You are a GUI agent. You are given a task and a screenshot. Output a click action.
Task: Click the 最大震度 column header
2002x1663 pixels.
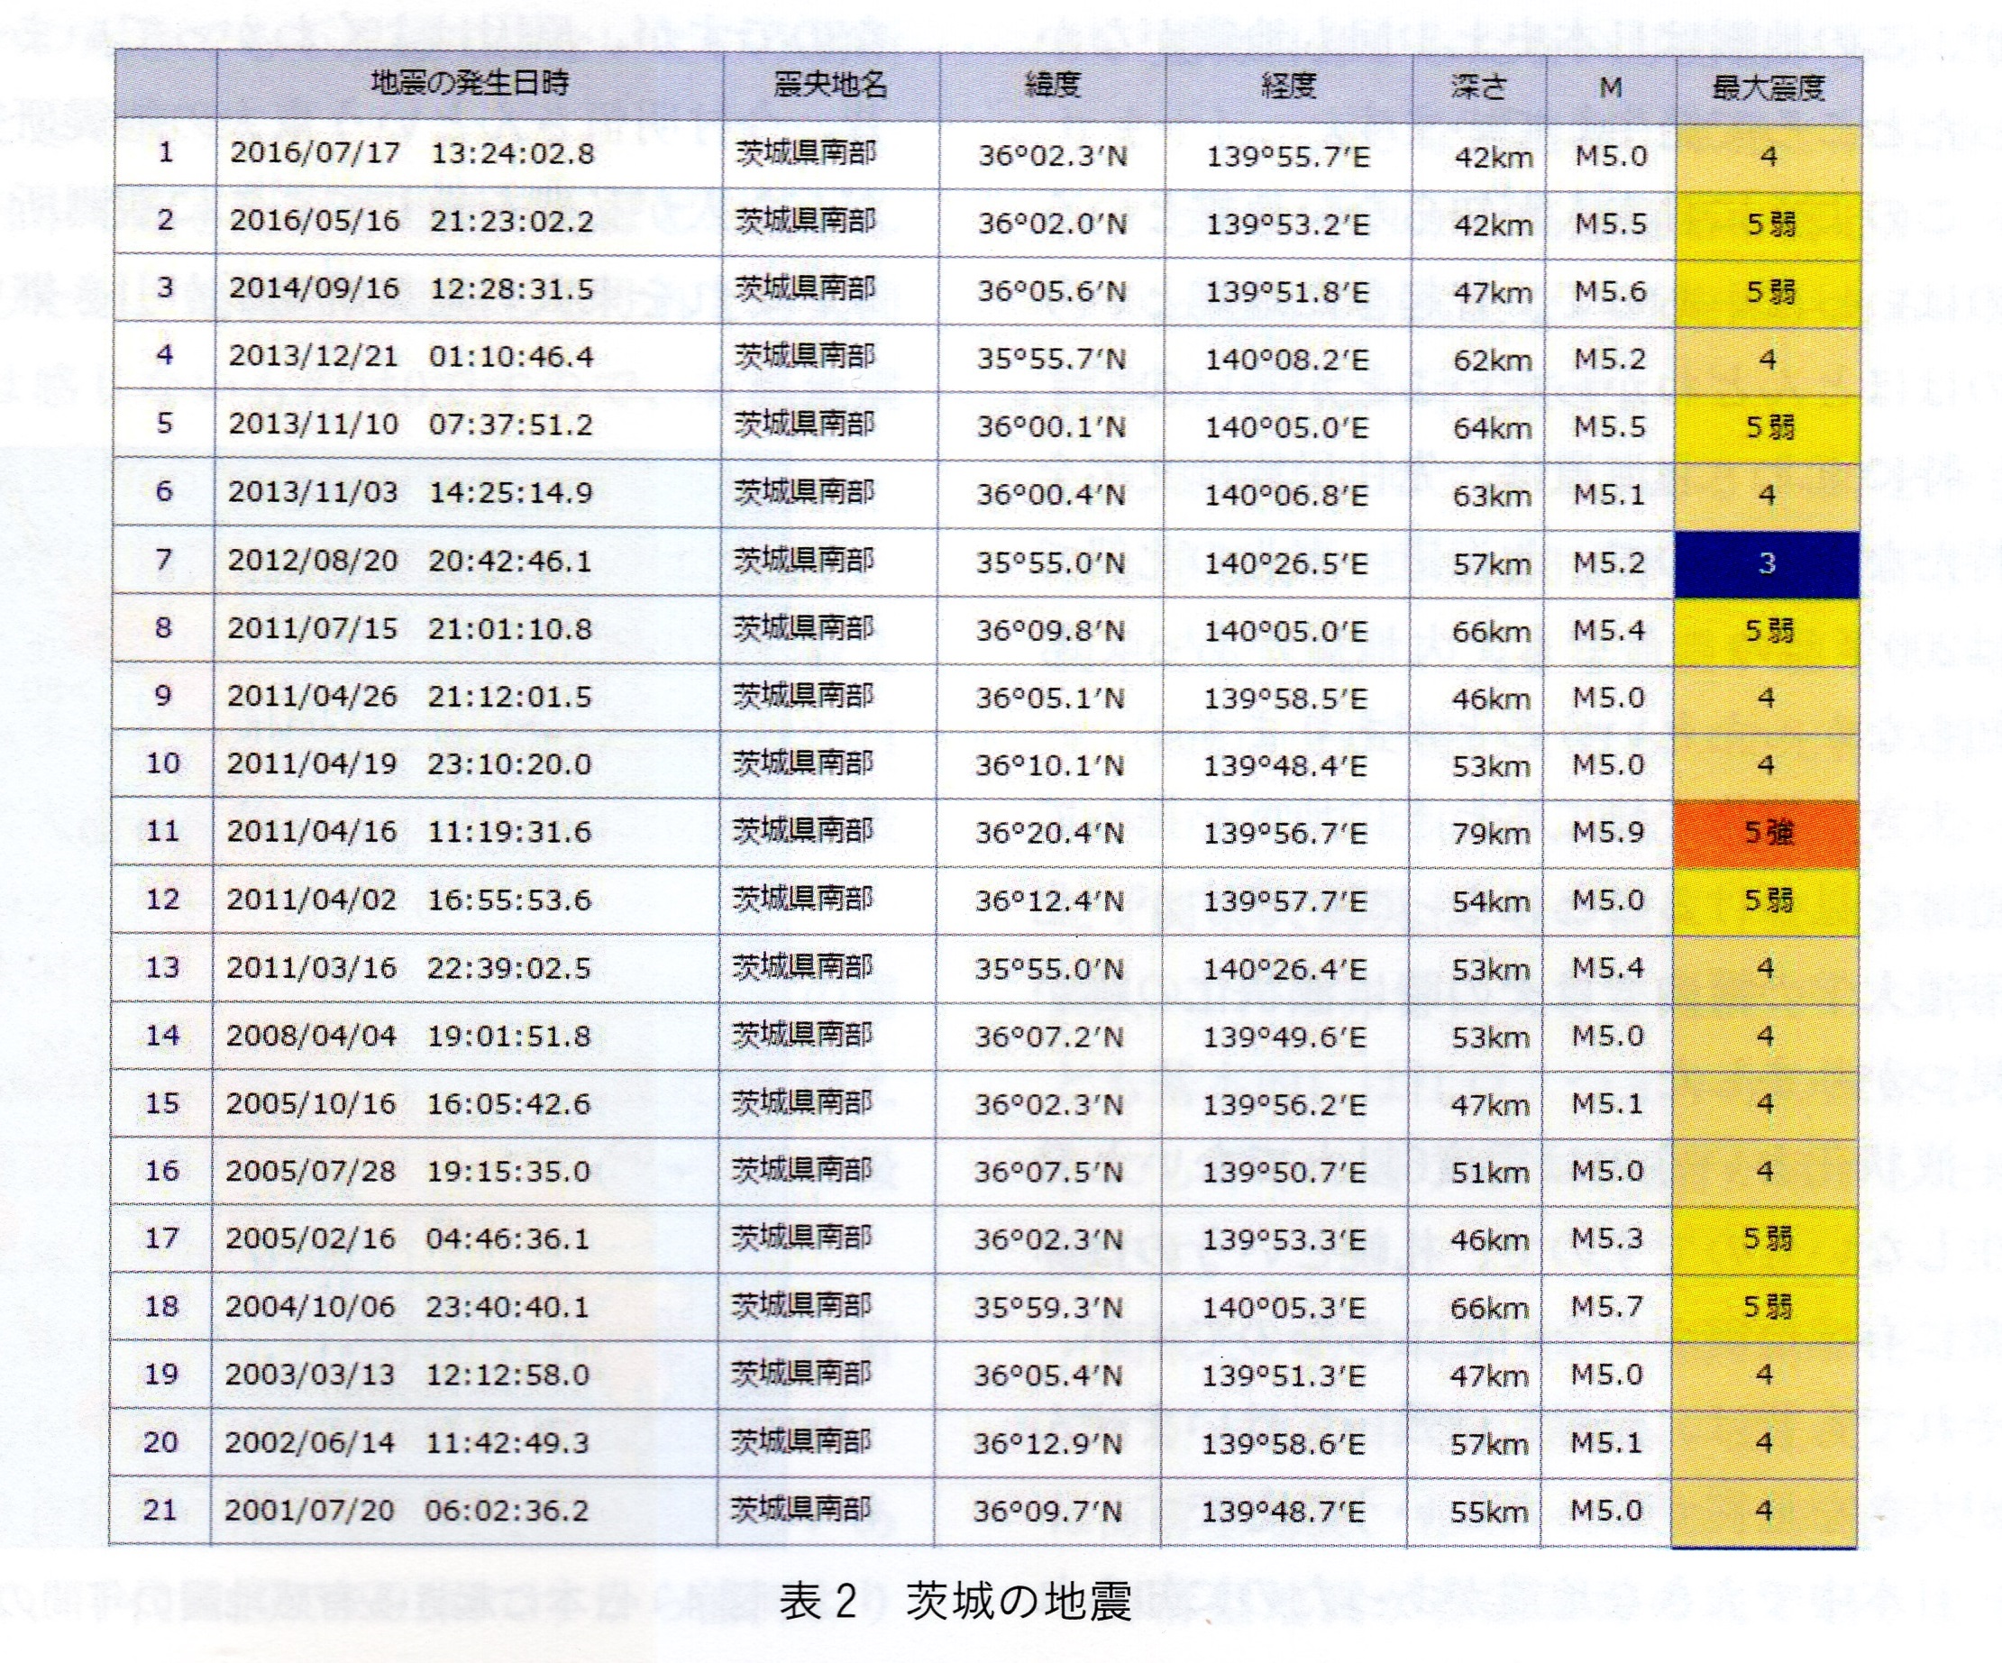click(x=1769, y=88)
